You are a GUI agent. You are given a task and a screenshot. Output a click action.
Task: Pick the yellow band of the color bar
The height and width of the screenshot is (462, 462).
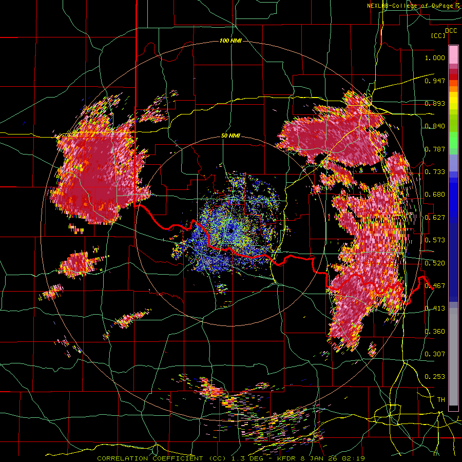(453, 101)
